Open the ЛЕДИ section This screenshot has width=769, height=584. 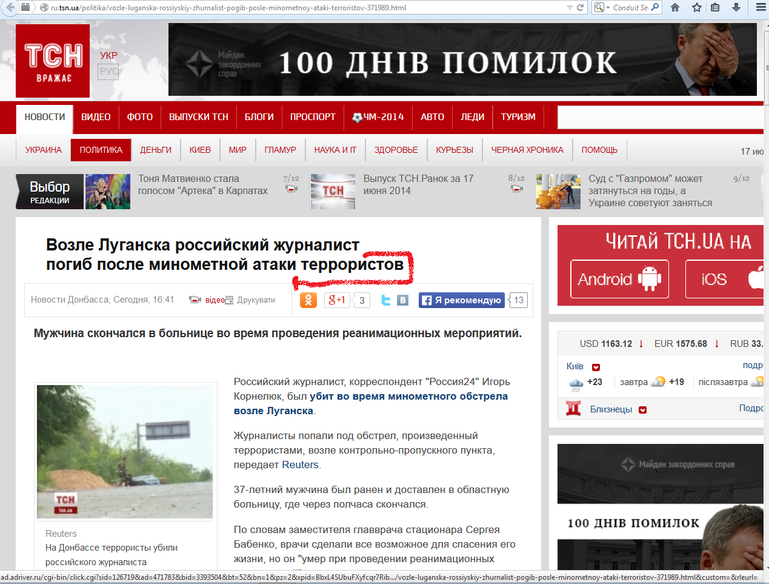tap(473, 117)
